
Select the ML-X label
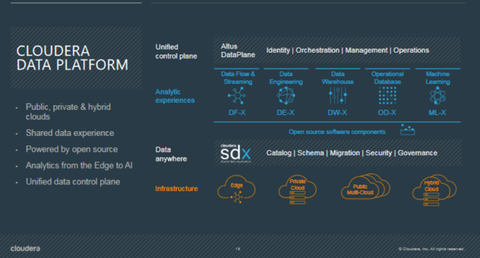437,113
